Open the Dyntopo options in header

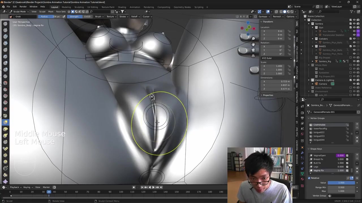264,16
